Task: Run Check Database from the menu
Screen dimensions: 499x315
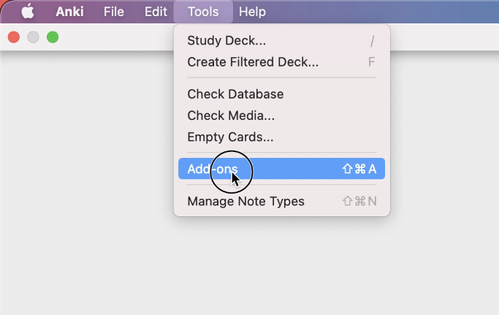Action: tap(281, 94)
